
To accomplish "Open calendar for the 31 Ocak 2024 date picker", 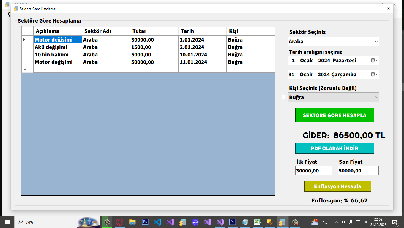I will pyautogui.click(x=374, y=75).
